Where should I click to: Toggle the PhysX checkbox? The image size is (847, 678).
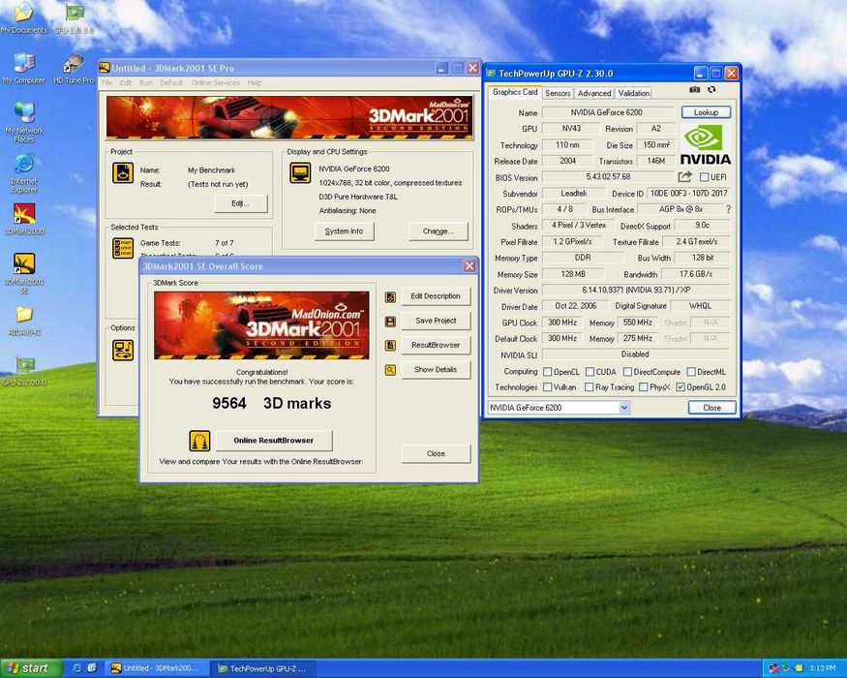pos(644,387)
